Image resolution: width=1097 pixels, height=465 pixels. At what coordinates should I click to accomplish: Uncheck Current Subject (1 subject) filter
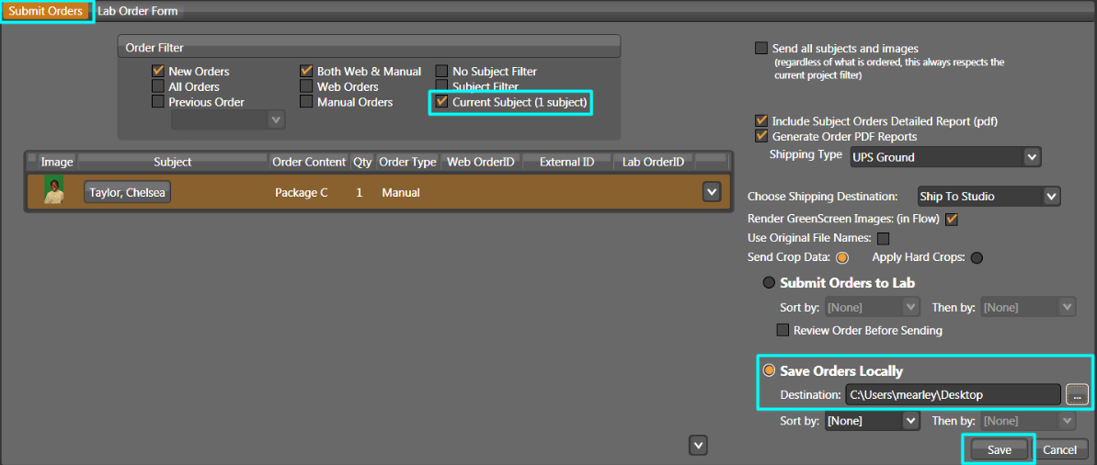tap(442, 102)
